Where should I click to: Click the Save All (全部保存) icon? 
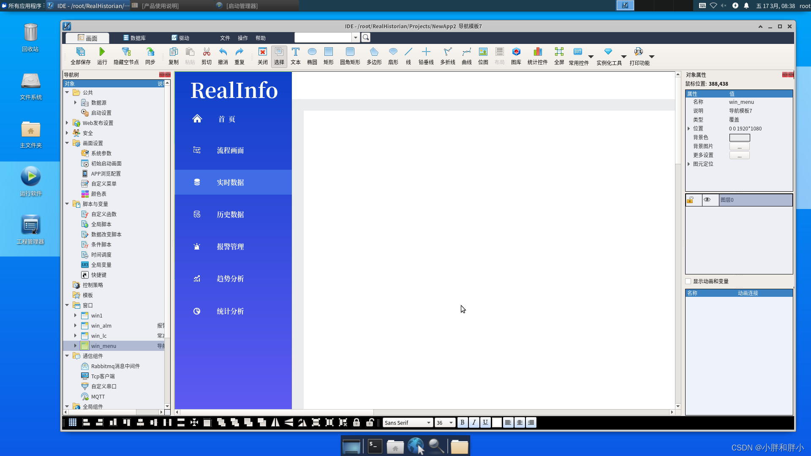[x=80, y=55]
